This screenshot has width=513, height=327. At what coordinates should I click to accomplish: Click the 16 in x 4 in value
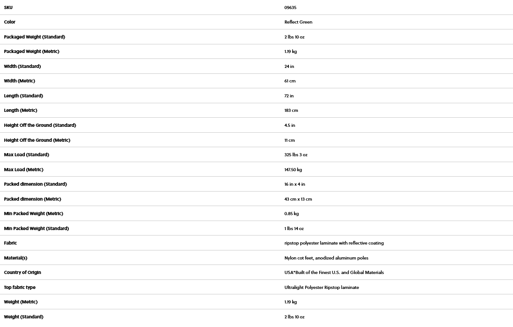point(295,184)
